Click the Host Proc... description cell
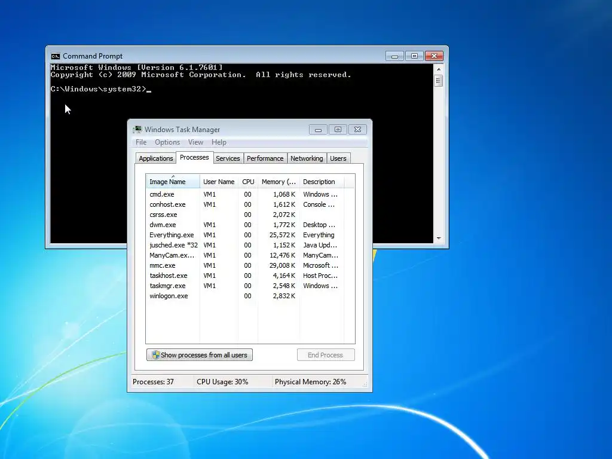 click(320, 276)
